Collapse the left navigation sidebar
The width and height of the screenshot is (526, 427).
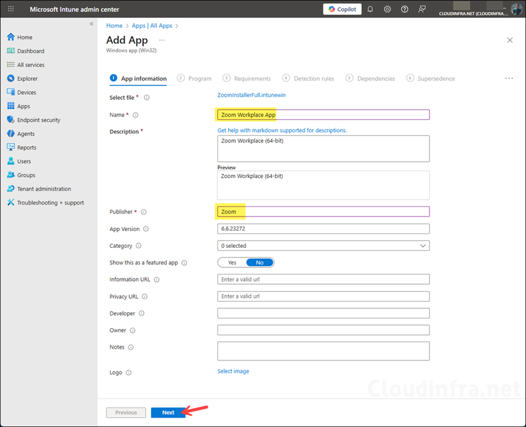91,24
